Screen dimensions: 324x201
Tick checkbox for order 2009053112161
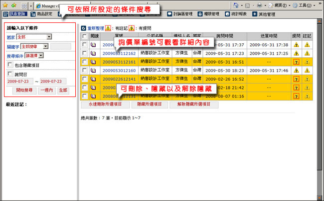tap(85, 62)
